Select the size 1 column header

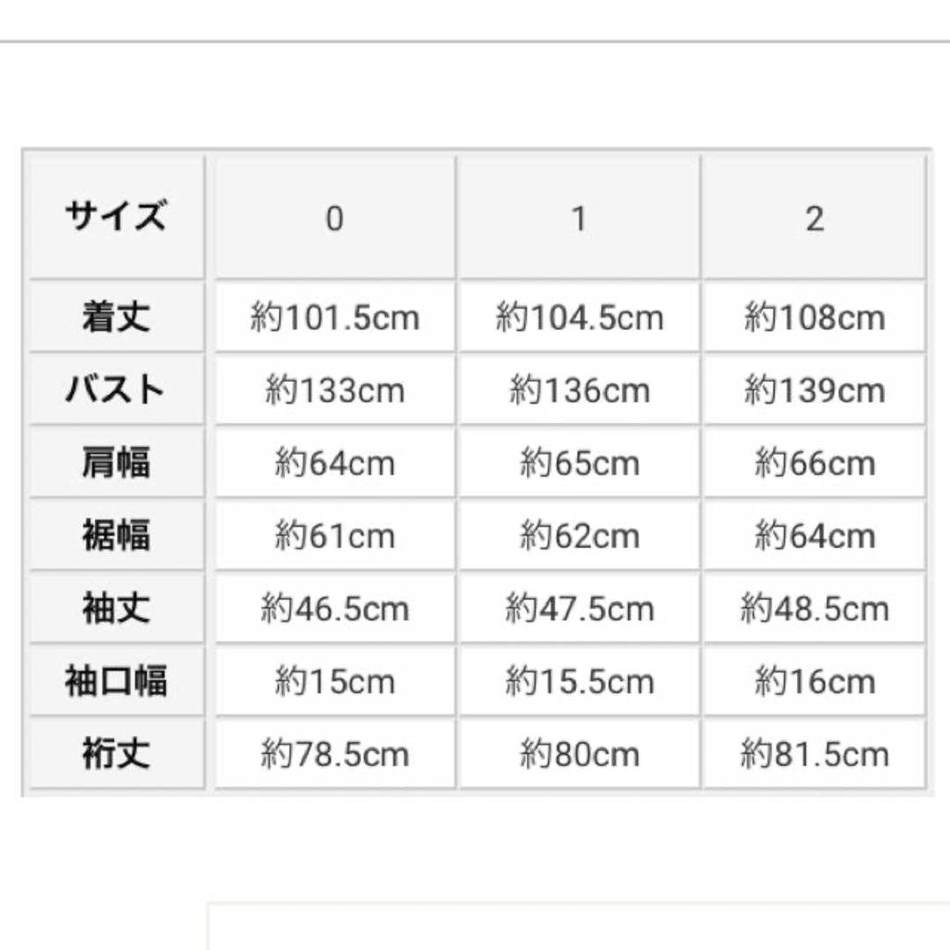pyautogui.click(x=579, y=218)
